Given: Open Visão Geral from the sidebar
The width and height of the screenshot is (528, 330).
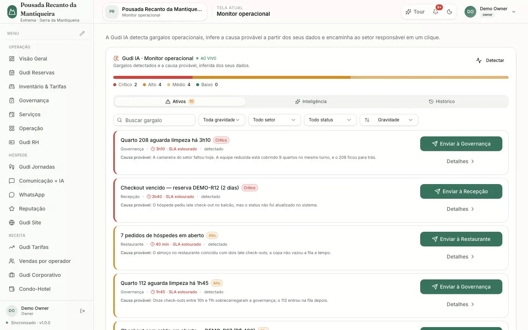Looking at the screenshot, I should pos(47,59).
